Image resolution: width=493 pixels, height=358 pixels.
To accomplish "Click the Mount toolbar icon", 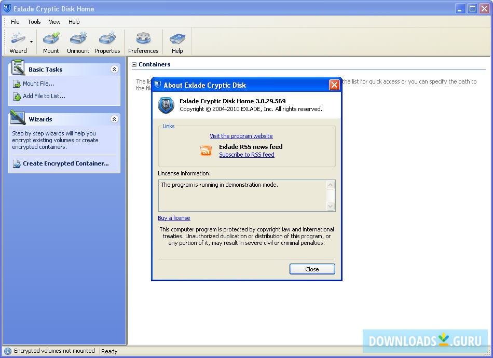I will click(x=50, y=42).
